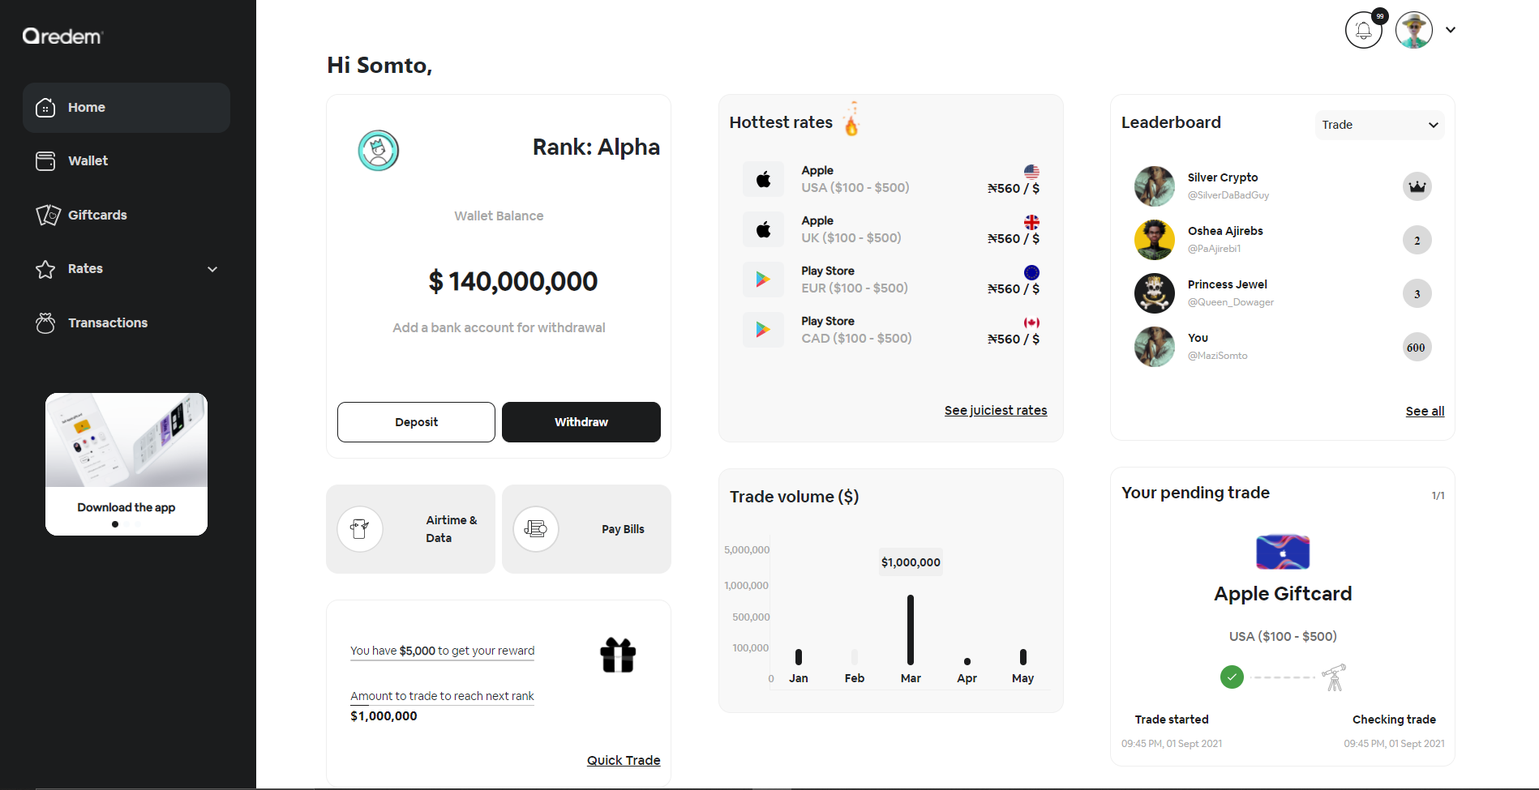Click the rank 600 badge next to You

[1417, 347]
